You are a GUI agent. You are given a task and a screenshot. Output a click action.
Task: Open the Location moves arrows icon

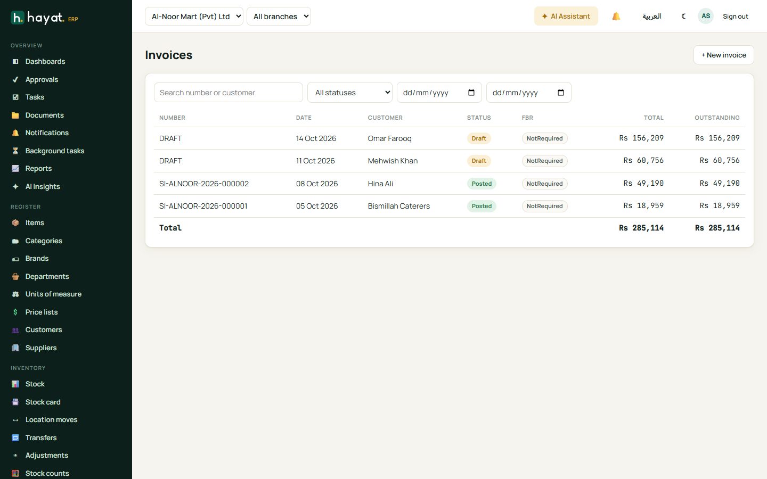coord(15,420)
